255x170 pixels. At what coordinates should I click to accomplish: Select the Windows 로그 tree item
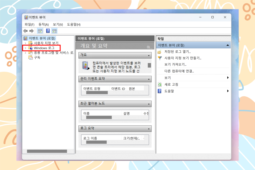coord(44,48)
